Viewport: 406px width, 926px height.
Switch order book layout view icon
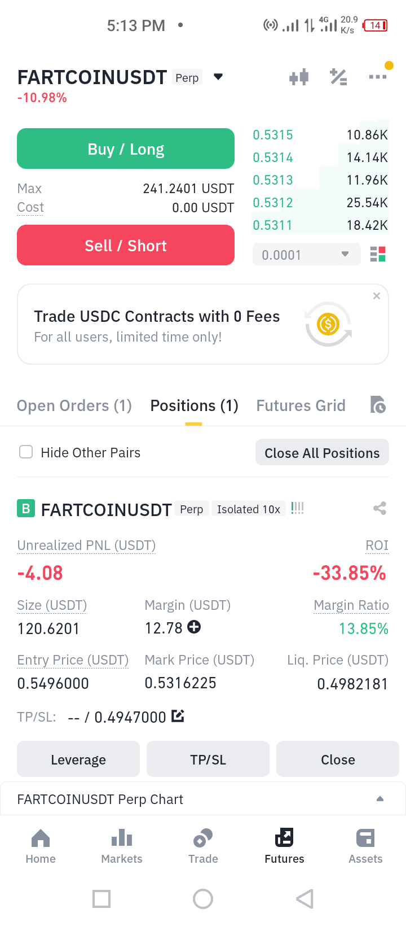[x=378, y=255]
